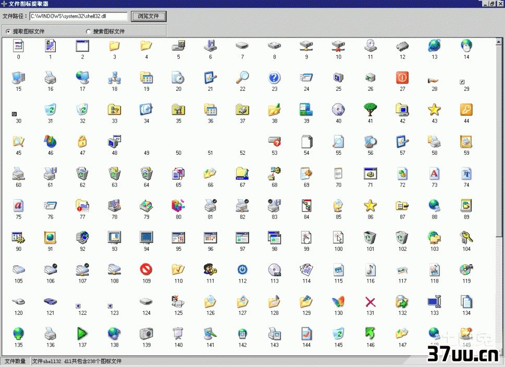Select the red prohibited sign icon 109
Image resolution: width=505 pixels, height=367 pixels.
(146, 270)
